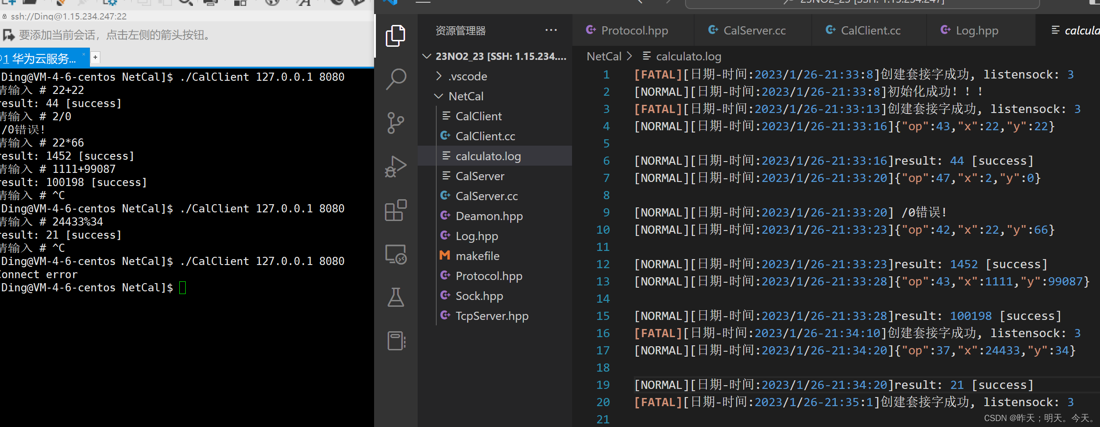Open Deamon.hpp in the file tree
Viewport: 1100px width, 427px height.
[x=495, y=216]
